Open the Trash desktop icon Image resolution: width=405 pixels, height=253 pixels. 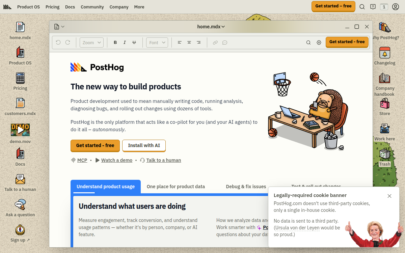point(384,158)
